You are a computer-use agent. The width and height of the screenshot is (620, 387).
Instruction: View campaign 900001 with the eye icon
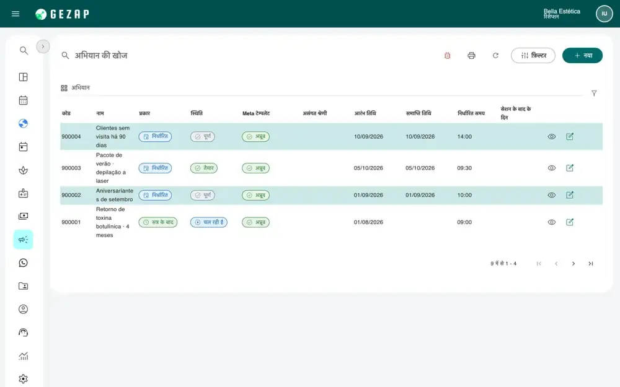pyautogui.click(x=552, y=222)
